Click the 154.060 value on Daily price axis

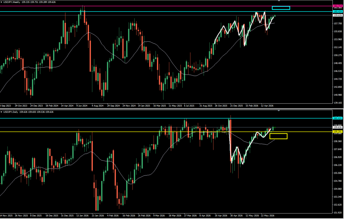pos(338,189)
